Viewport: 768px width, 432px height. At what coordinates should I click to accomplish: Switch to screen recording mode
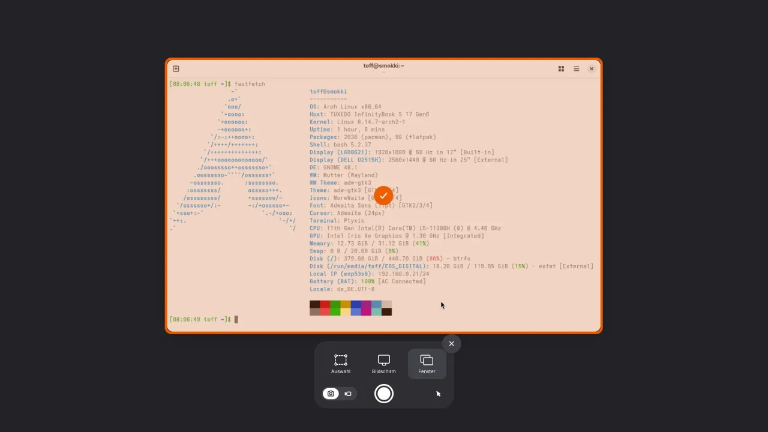click(x=348, y=394)
